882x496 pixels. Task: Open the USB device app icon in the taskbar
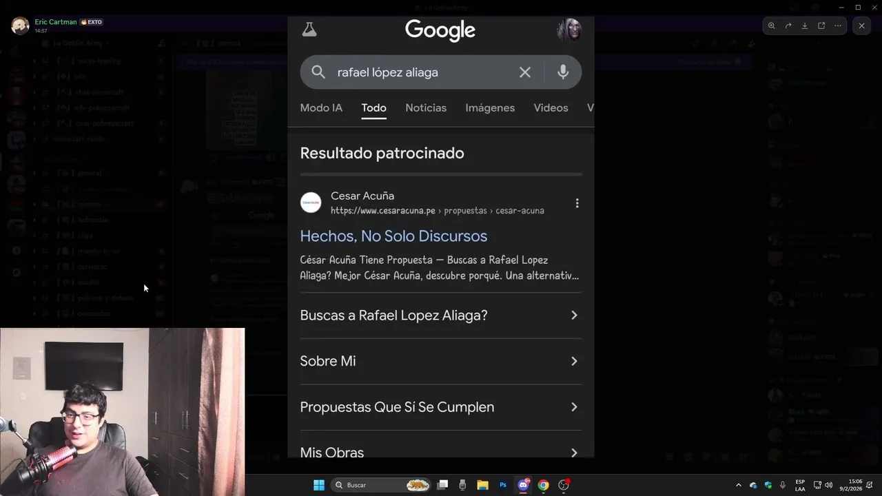(462, 485)
